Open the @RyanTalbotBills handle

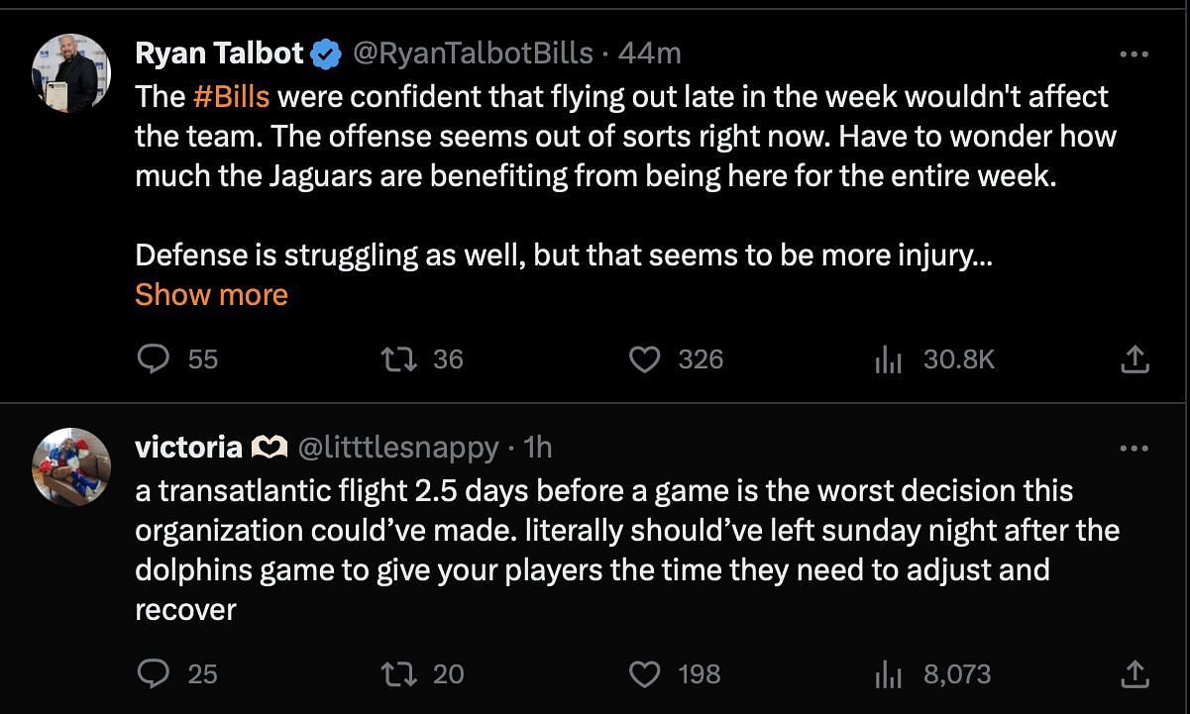pos(473,52)
